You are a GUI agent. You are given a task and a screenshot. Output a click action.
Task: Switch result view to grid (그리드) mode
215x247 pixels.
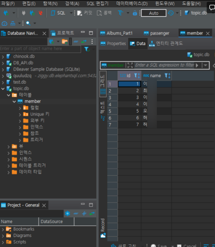pyautogui.click(x=103, y=84)
